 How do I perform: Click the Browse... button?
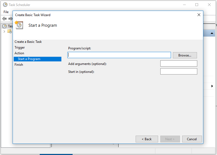click(185, 55)
